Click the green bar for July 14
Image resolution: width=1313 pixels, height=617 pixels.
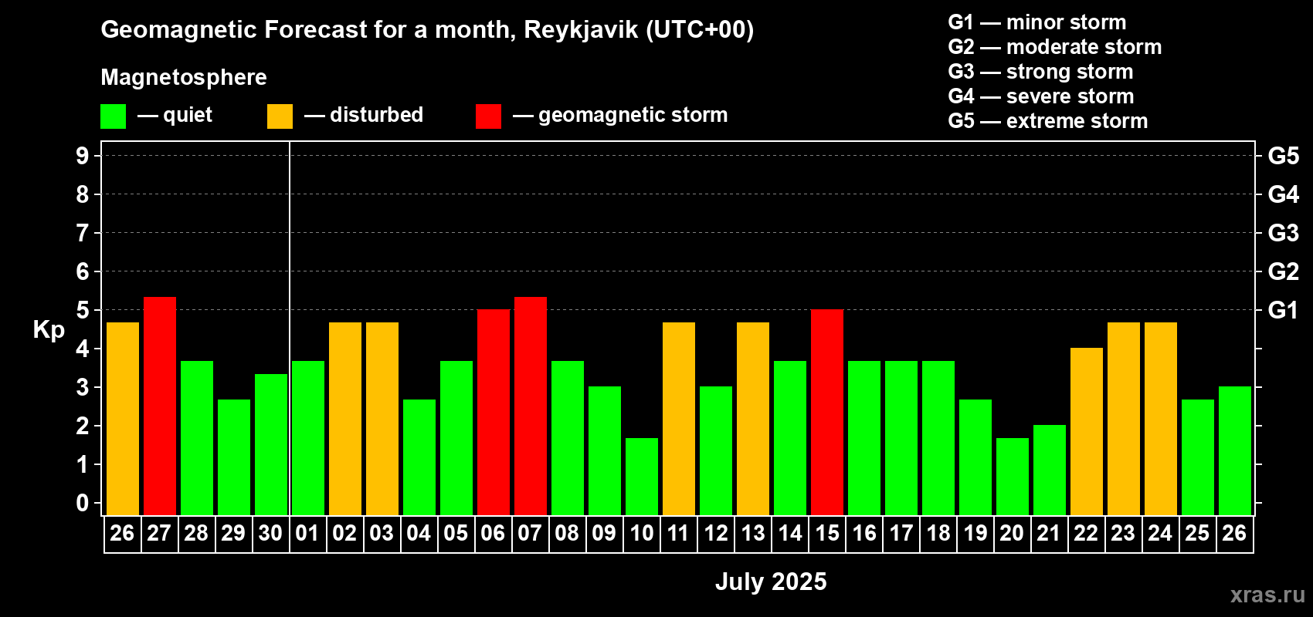pyautogui.click(x=790, y=438)
